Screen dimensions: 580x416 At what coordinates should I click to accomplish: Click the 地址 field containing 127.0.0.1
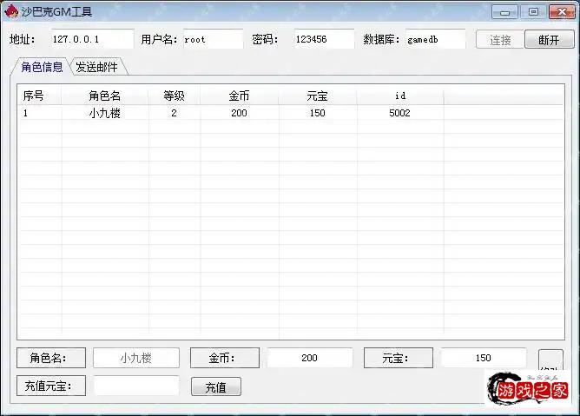coord(93,39)
